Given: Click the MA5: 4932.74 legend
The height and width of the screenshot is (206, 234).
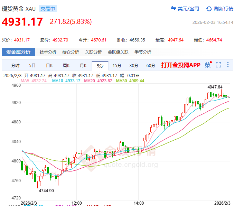Looking at the screenshot, I should point(34,81).
